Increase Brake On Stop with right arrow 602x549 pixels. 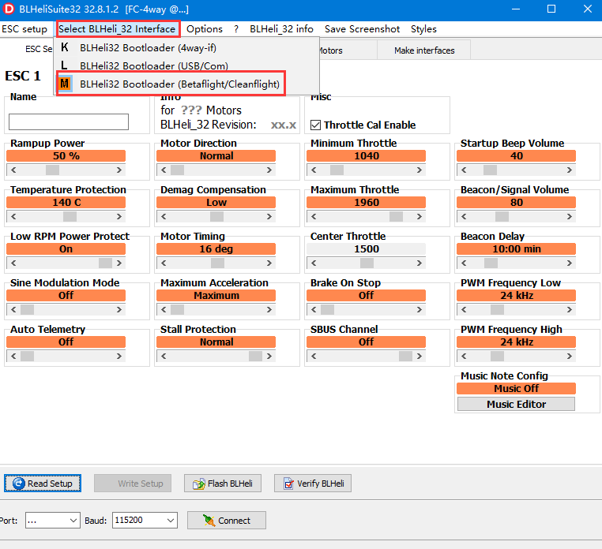pos(420,309)
